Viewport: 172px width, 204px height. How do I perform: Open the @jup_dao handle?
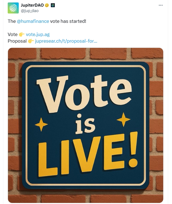[30, 11]
